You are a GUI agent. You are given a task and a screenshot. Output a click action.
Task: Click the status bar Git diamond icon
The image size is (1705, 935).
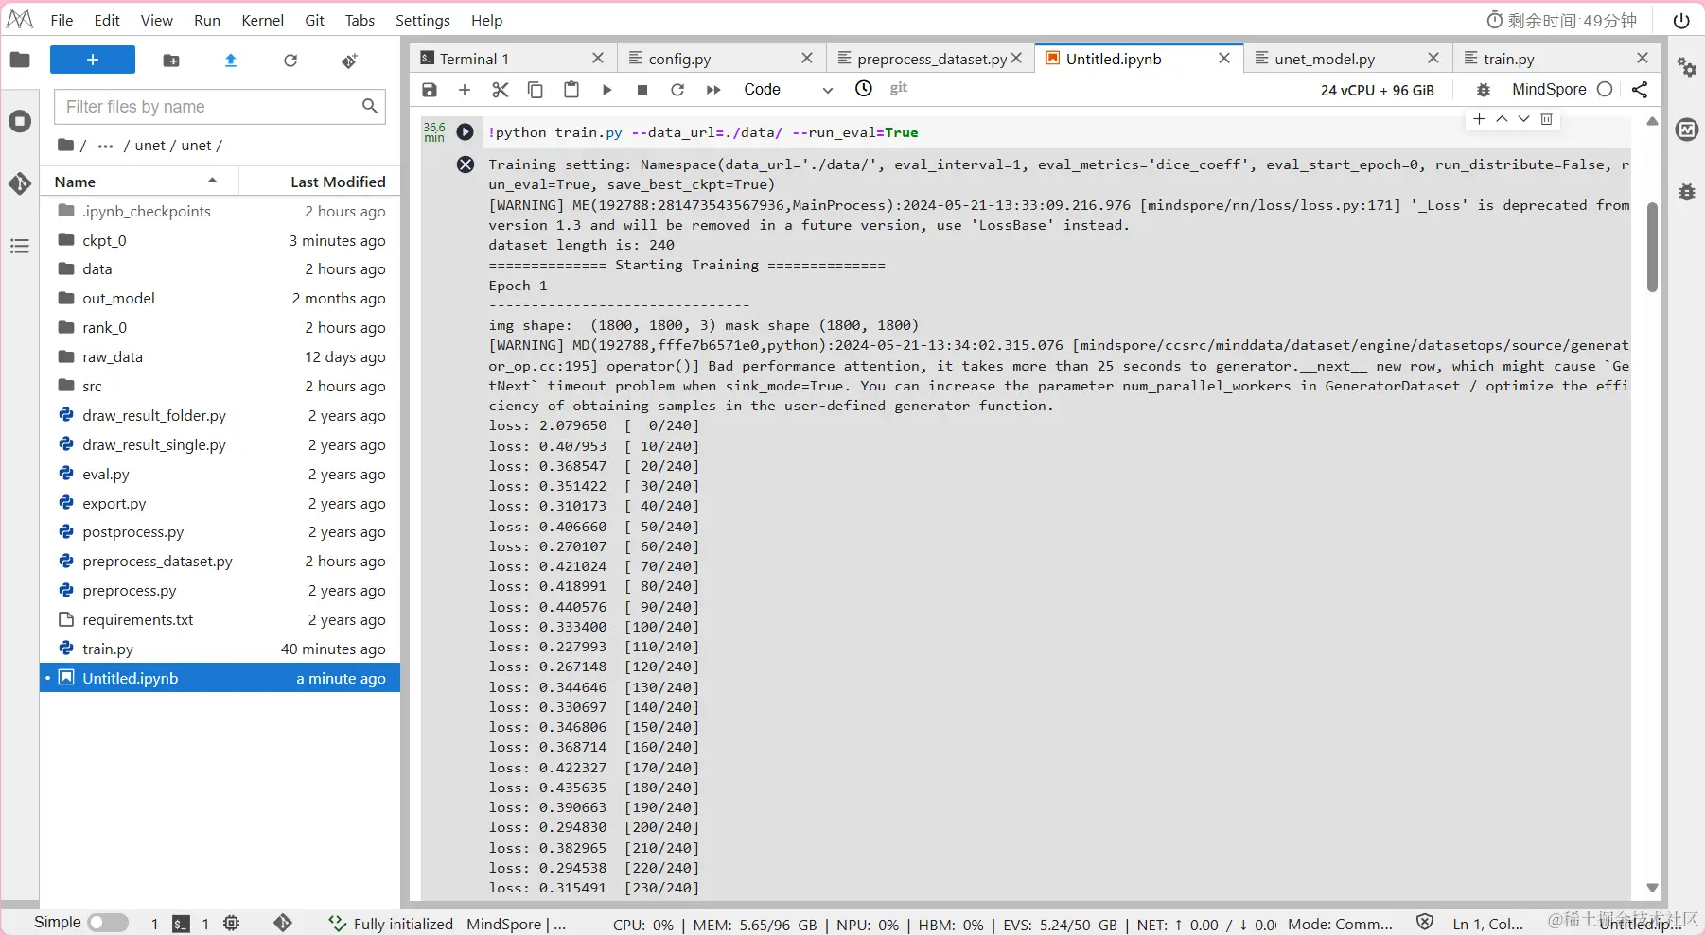coord(283,923)
